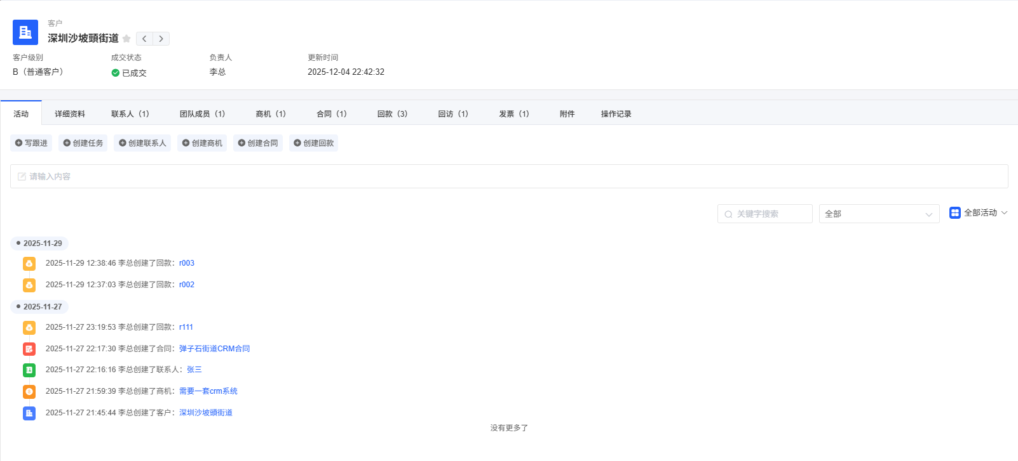Click the 没有更多了 end-of-list text
Screen dimensions: 1018x461
pos(509,428)
